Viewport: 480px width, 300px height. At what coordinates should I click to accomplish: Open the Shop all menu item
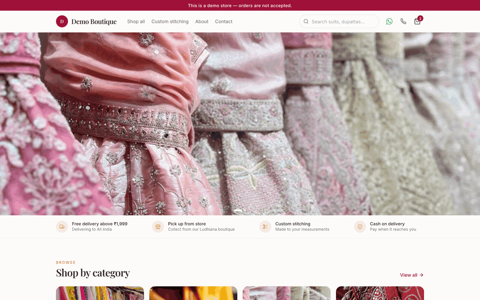pyautogui.click(x=136, y=21)
